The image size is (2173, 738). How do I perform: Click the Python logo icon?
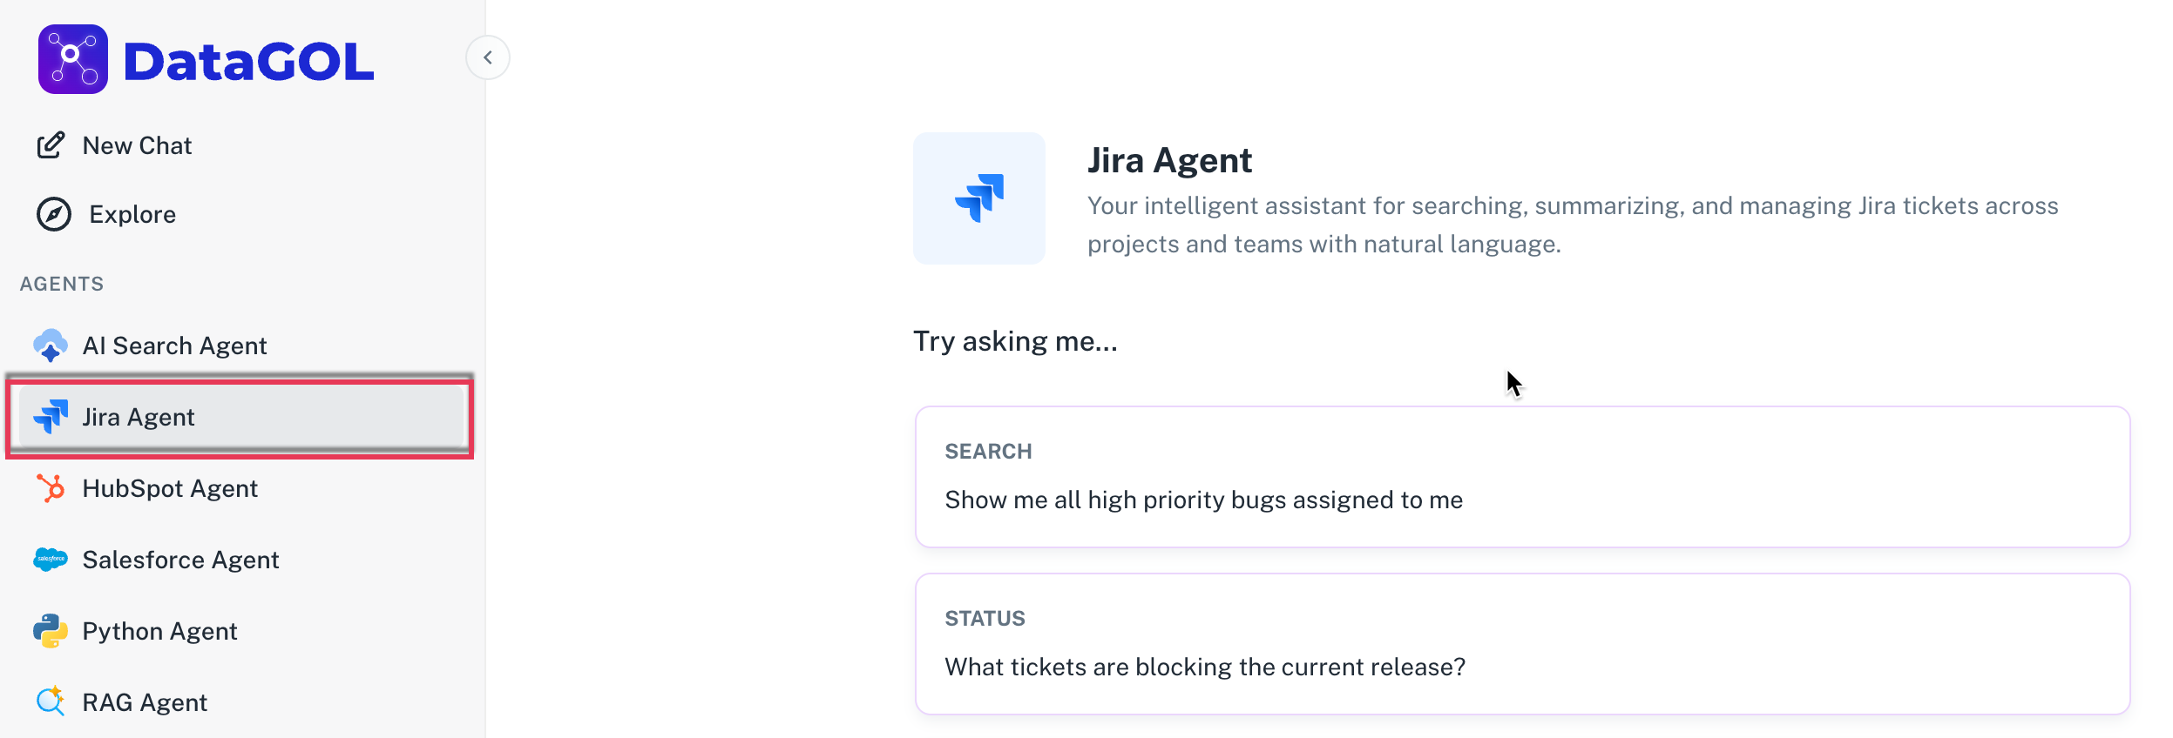coord(51,631)
